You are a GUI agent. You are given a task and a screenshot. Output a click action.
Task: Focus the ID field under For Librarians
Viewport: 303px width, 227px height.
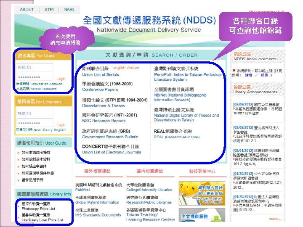click(35, 113)
